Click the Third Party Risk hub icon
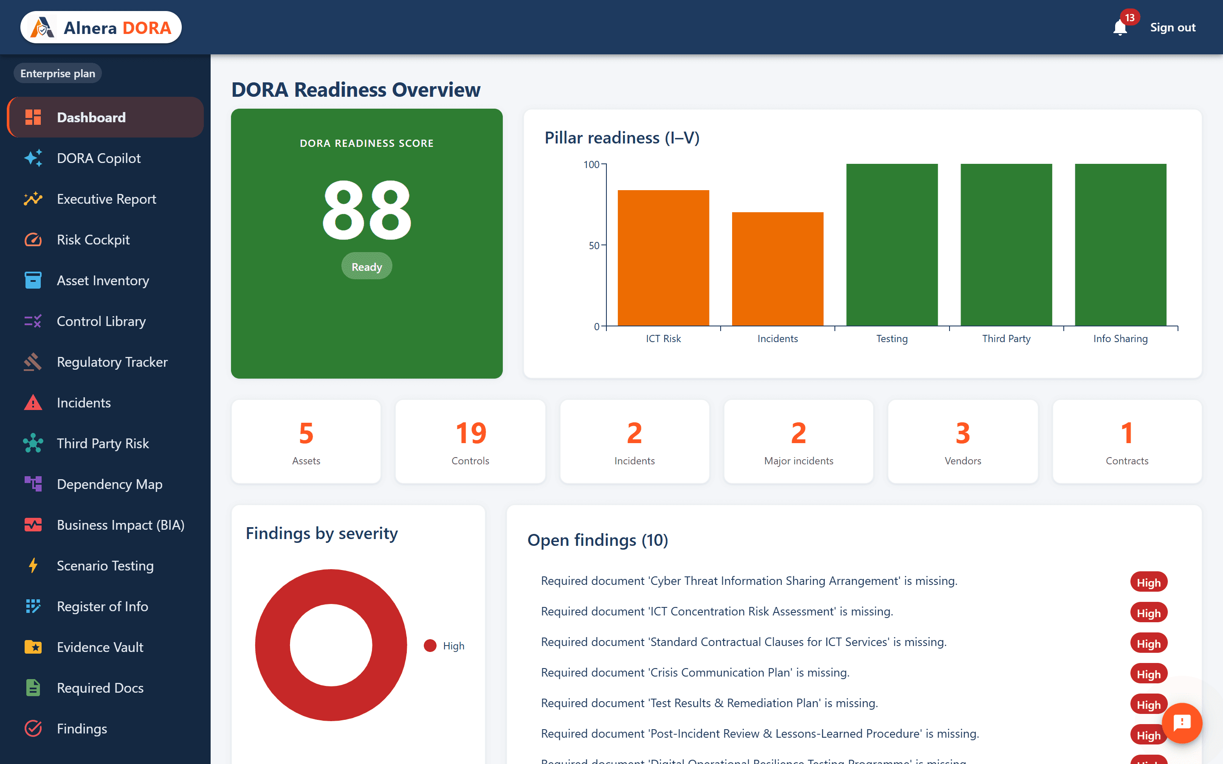This screenshot has width=1223, height=764. click(x=34, y=443)
